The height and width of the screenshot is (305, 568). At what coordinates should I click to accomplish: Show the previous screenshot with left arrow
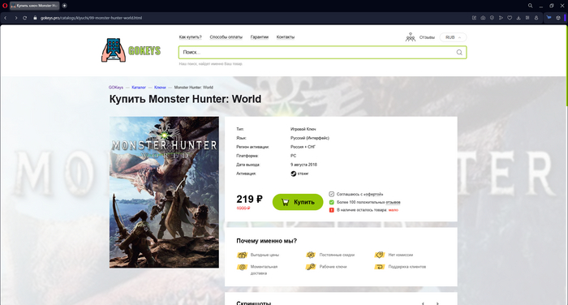(423, 303)
